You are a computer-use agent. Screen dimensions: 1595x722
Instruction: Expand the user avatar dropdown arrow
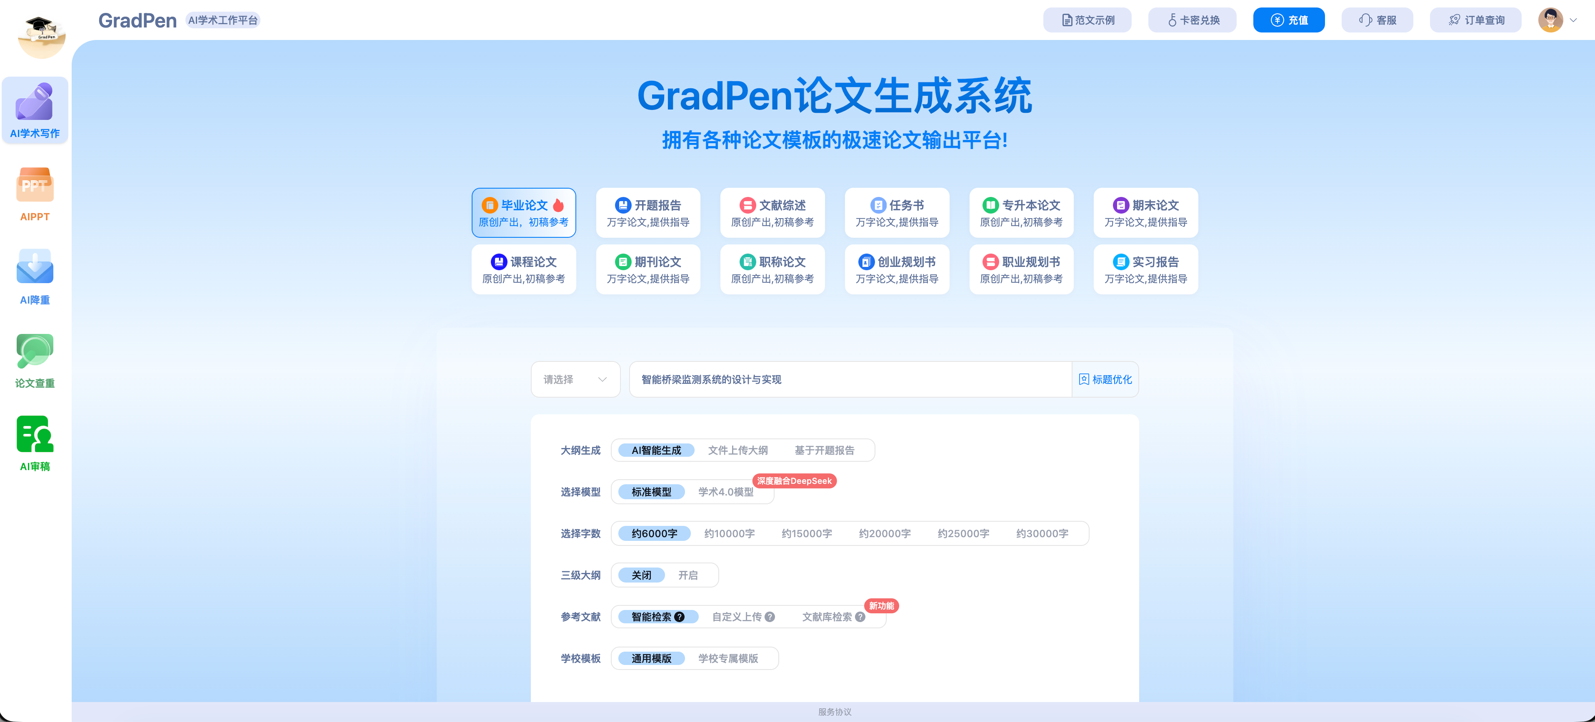tap(1573, 20)
